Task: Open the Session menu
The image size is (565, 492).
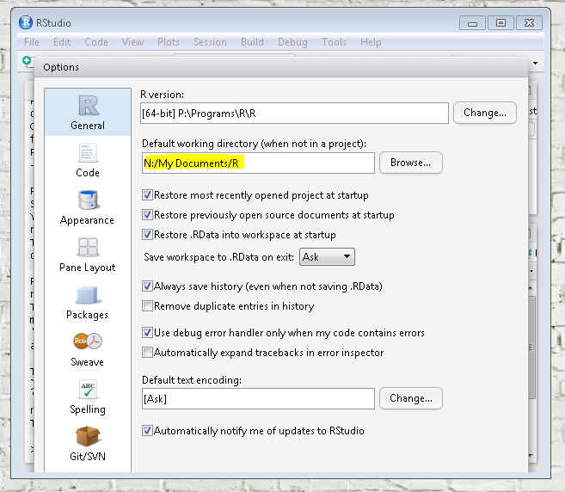Action: tap(210, 42)
